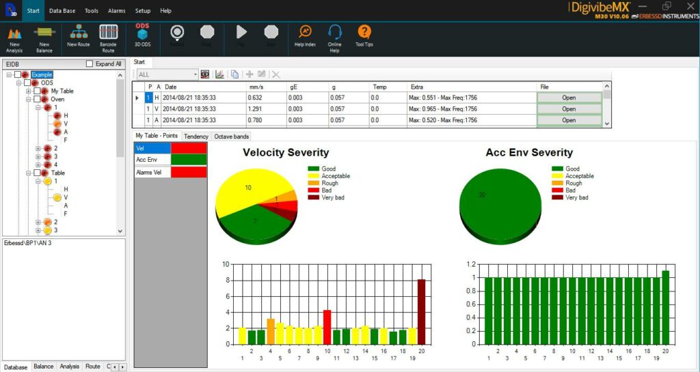The image size is (700, 372).
Task: Click the dark red bar 20 in velocity chart
Action: [421, 312]
